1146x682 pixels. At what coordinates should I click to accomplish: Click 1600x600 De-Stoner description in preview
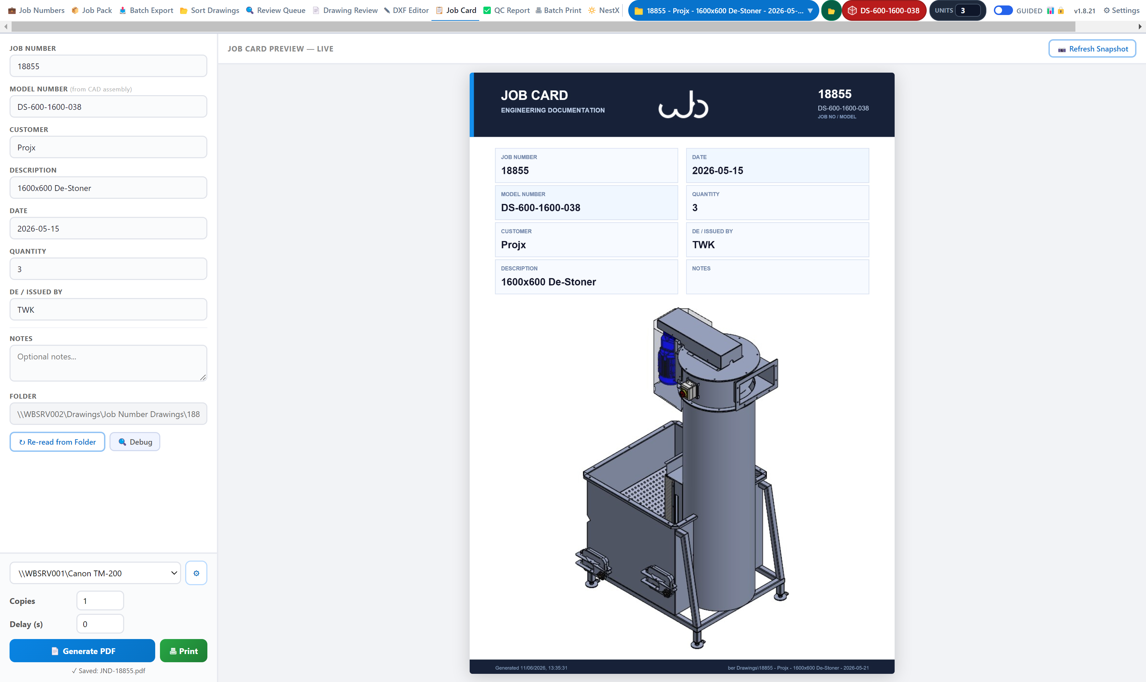[548, 282]
